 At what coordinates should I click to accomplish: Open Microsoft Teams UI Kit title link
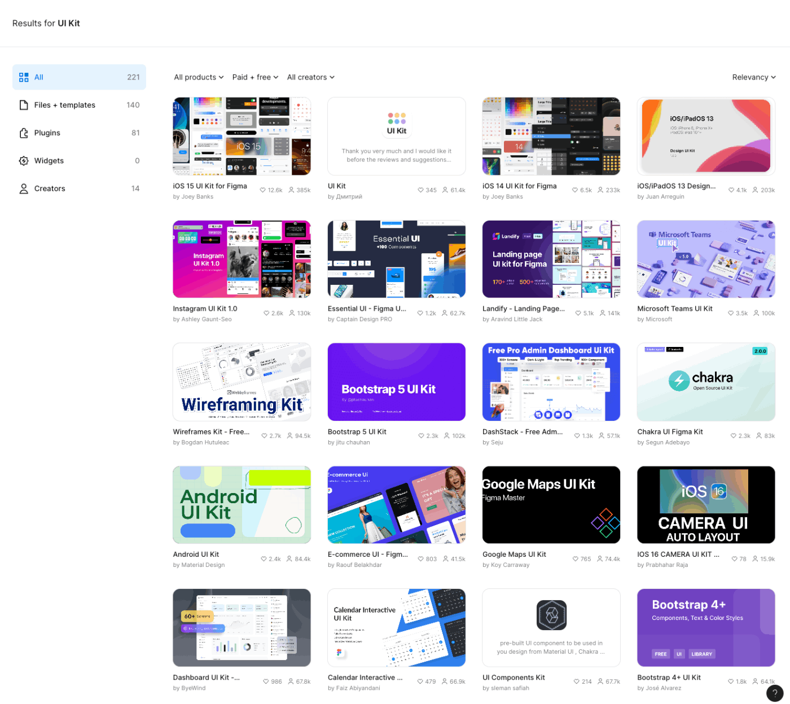tap(675, 309)
